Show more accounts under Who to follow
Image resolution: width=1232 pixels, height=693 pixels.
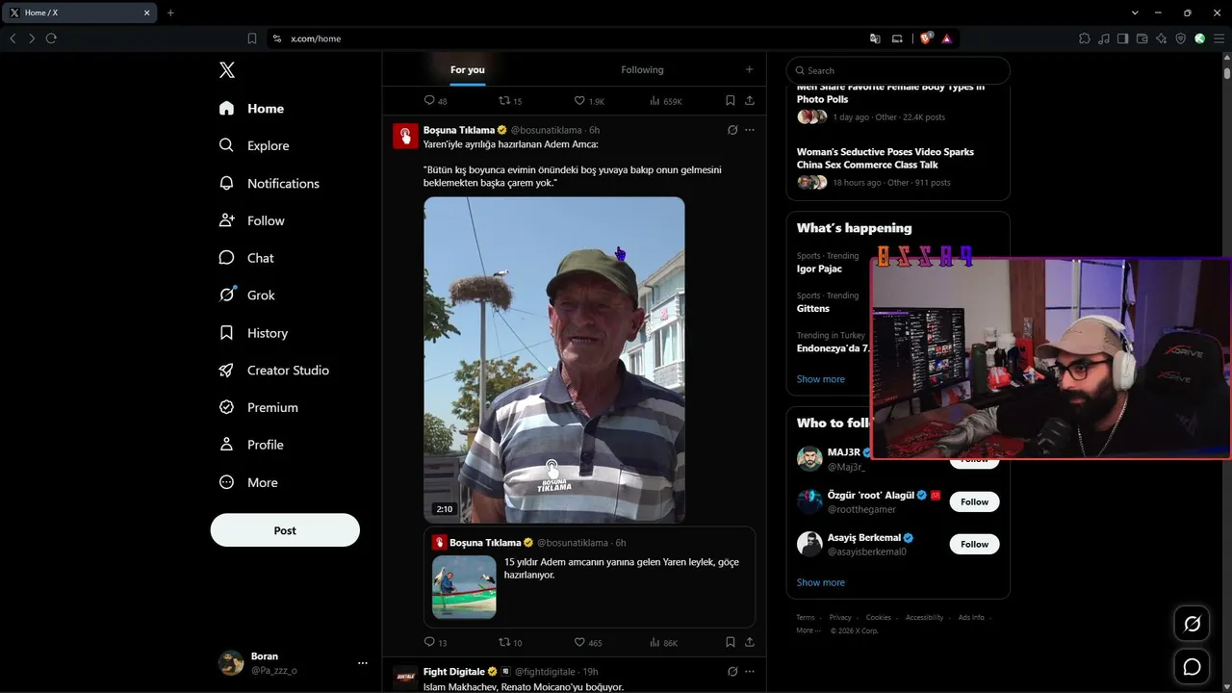[x=821, y=582]
